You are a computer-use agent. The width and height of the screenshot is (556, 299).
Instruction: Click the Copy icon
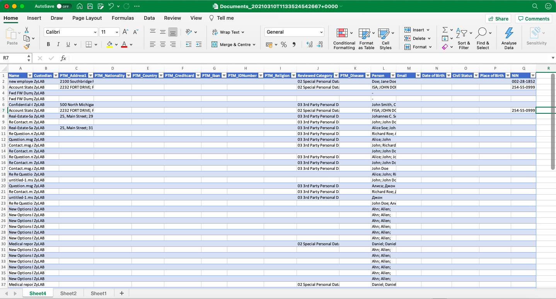point(27,38)
